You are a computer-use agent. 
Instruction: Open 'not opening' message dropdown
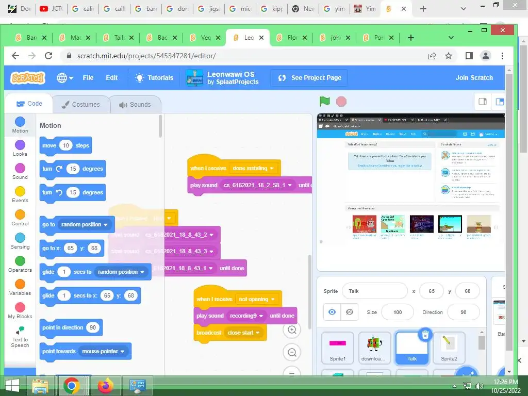click(x=257, y=299)
